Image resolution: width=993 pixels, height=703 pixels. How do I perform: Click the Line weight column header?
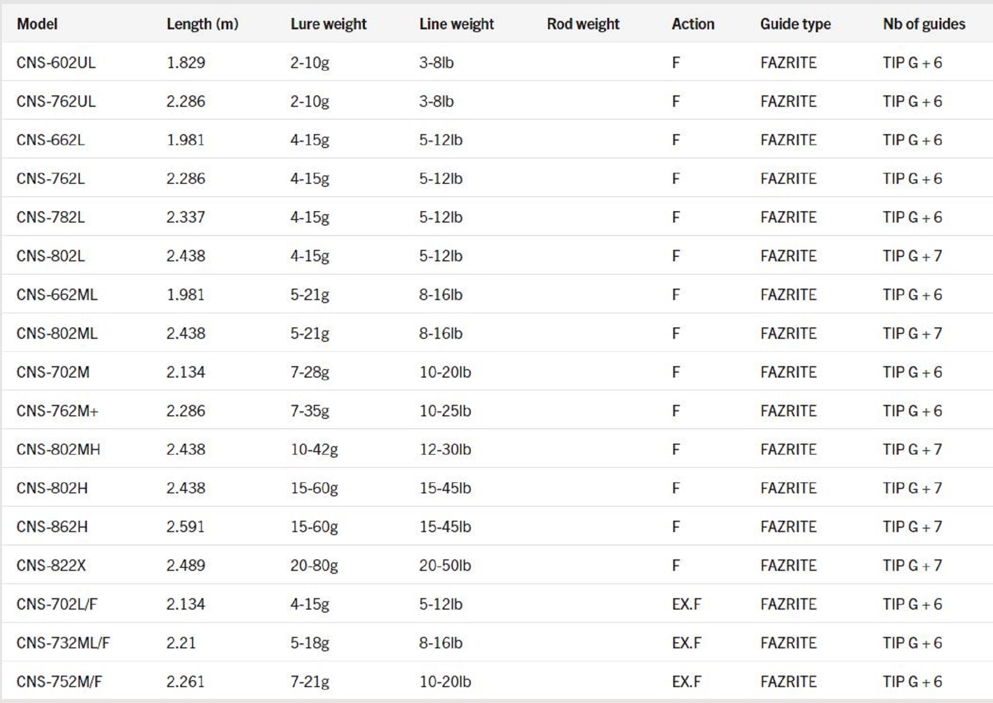click(456, 24)
